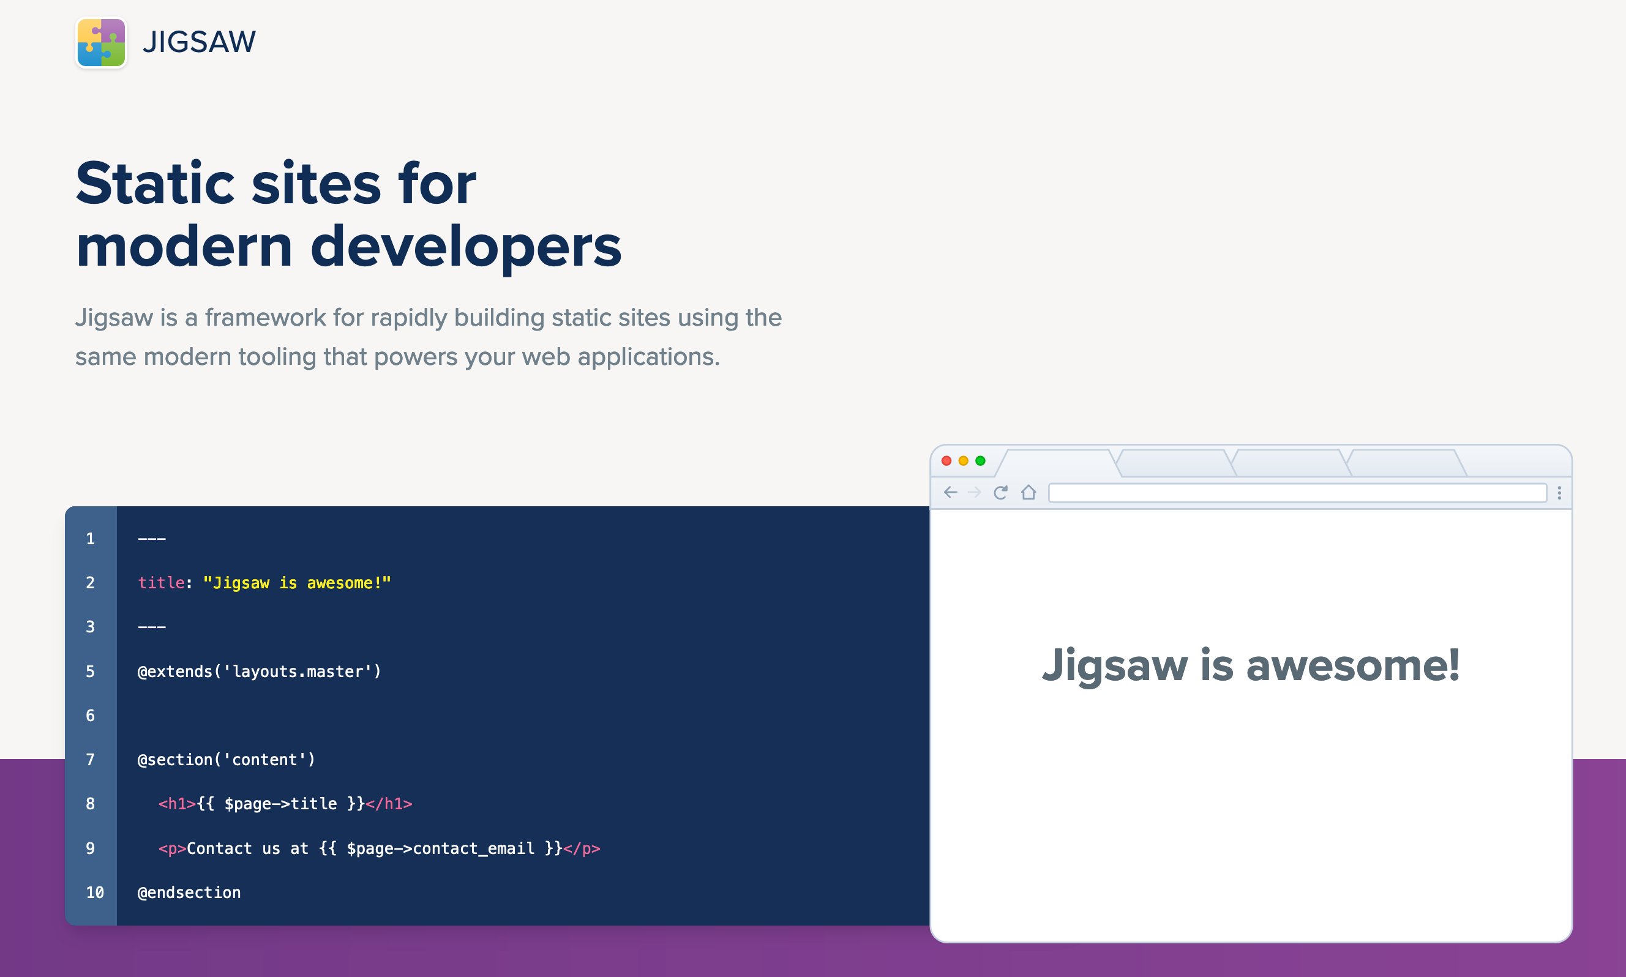
Task: Click the back arrow in browser mockup
Action: 950,492
